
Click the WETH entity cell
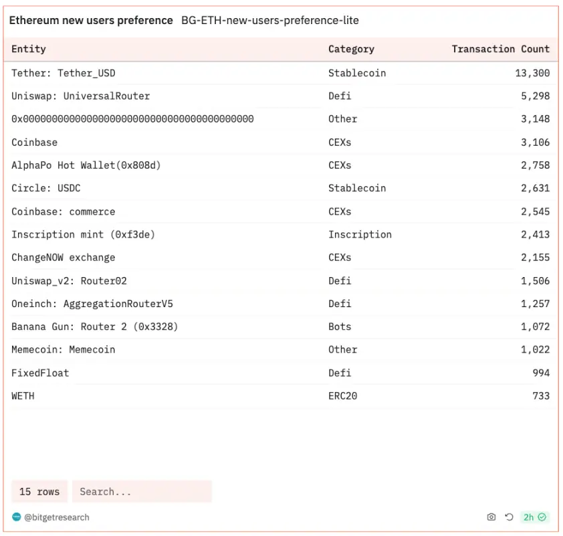click(x=23, y=396)
